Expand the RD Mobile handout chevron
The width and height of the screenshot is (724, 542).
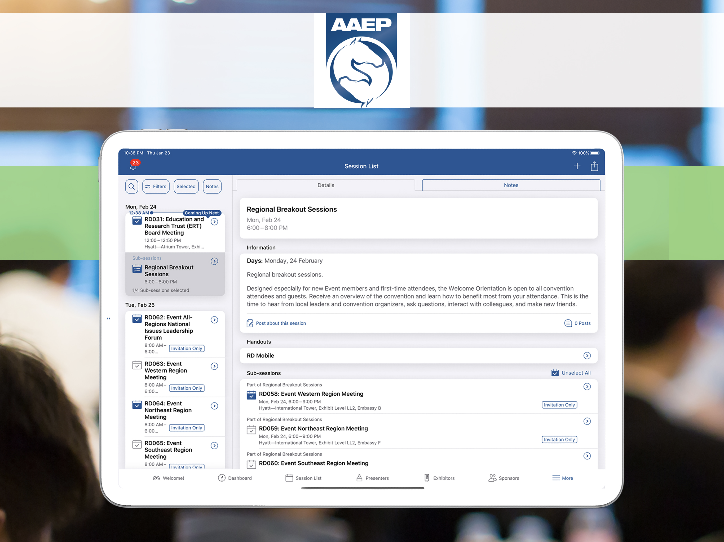pos(587,355)
